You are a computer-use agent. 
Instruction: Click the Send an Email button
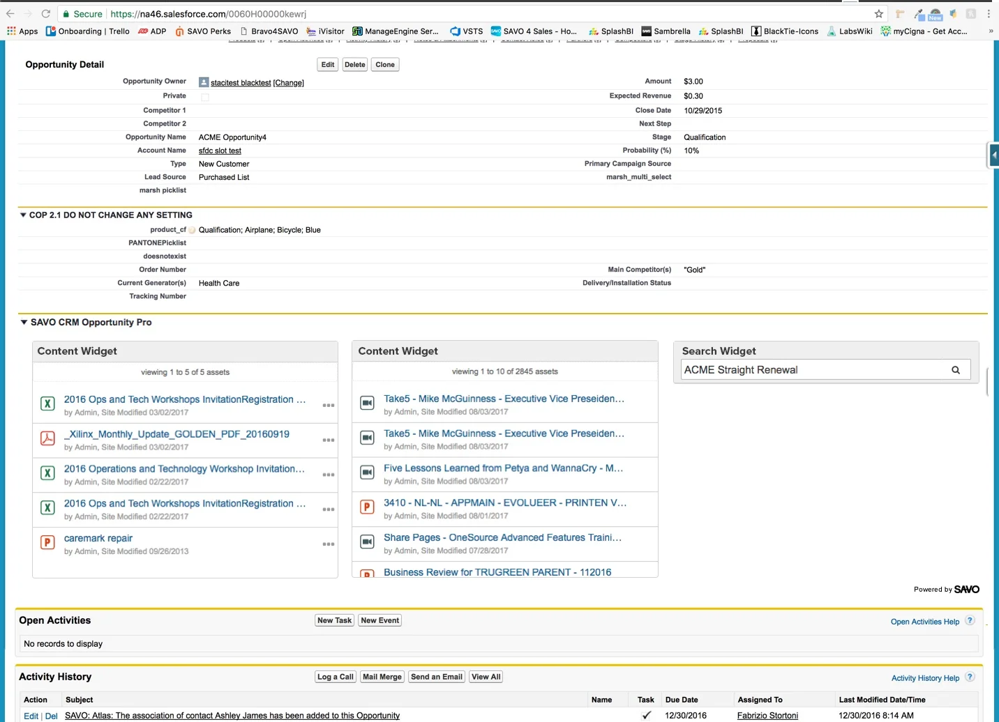pos(437,677)
